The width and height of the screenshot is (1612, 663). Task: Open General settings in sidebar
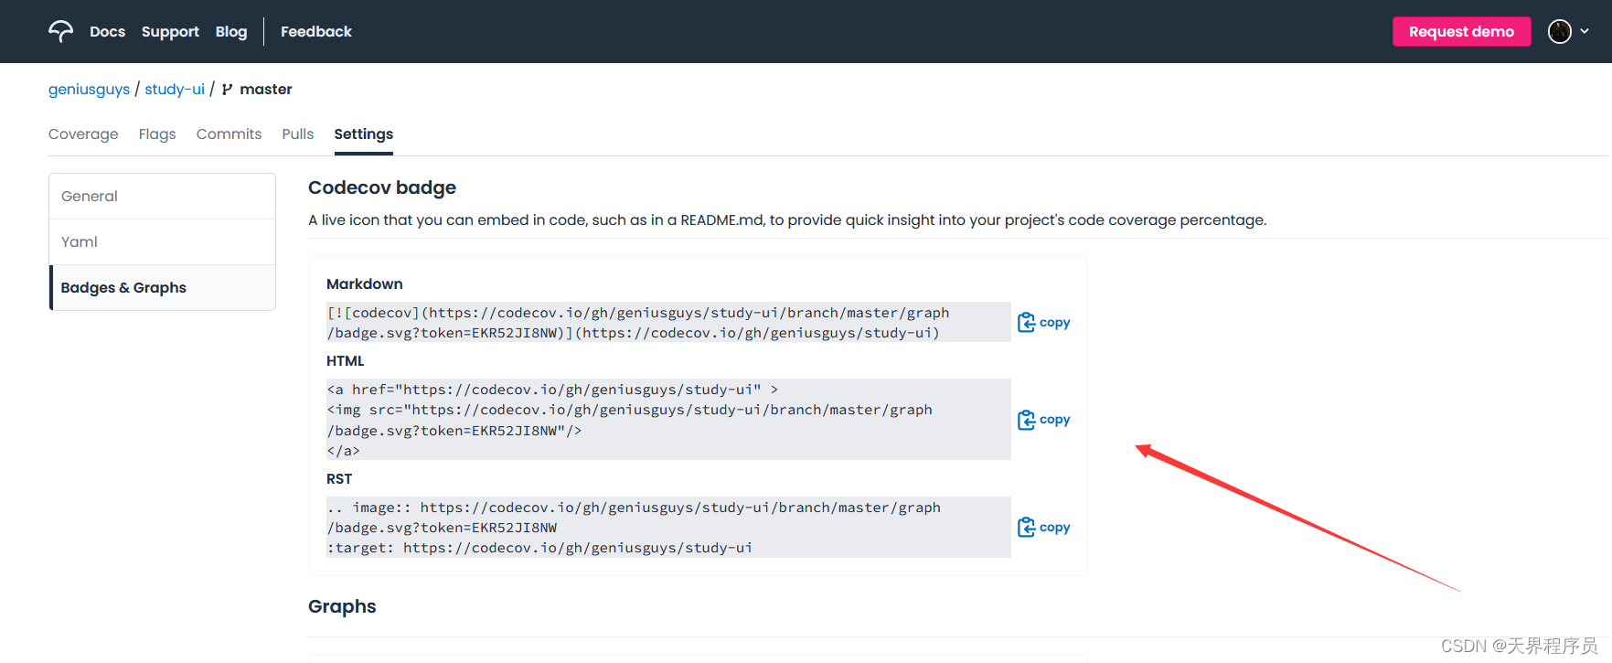tap(163, 197)
